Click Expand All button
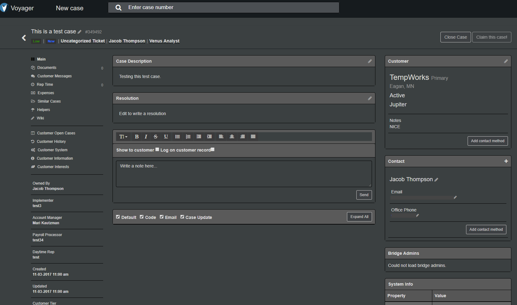This screenshot has height=305, width=517. tap(359, 217)
